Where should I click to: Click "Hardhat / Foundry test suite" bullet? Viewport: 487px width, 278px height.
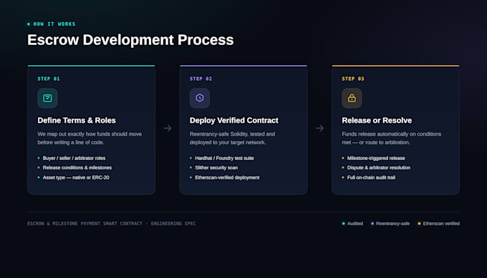pos(224,158)
